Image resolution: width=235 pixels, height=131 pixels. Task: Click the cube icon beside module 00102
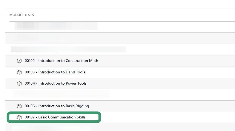[19, 61]
